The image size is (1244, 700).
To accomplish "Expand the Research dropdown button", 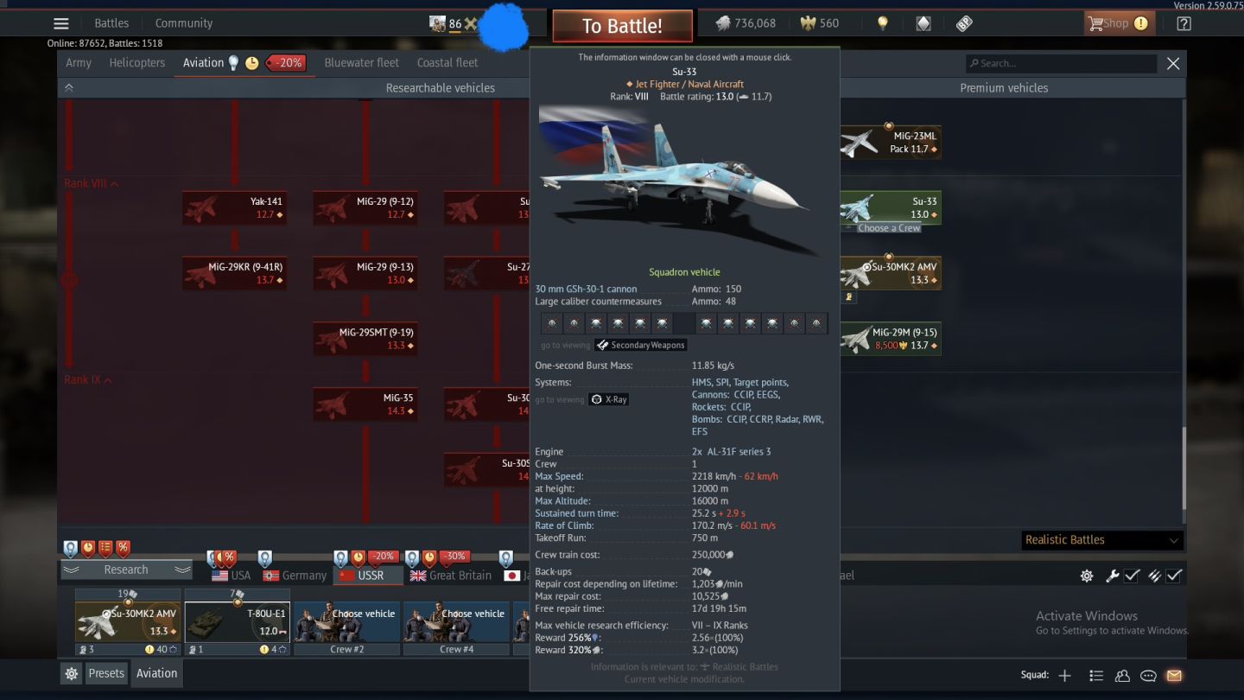I will click(126, 570).
